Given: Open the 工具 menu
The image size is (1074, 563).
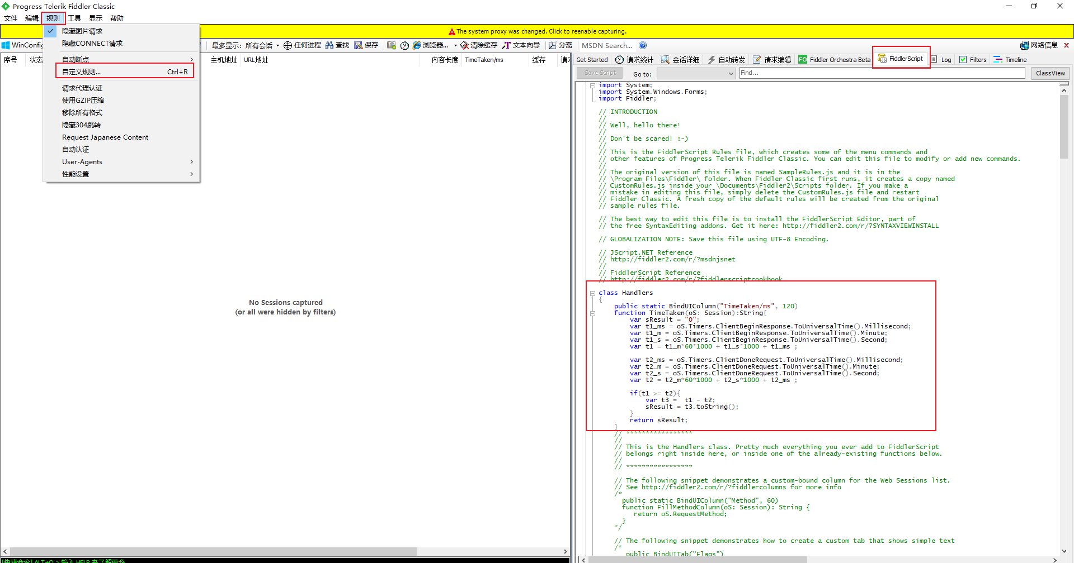Looking at the screenshot, I should tap(74, 18).
